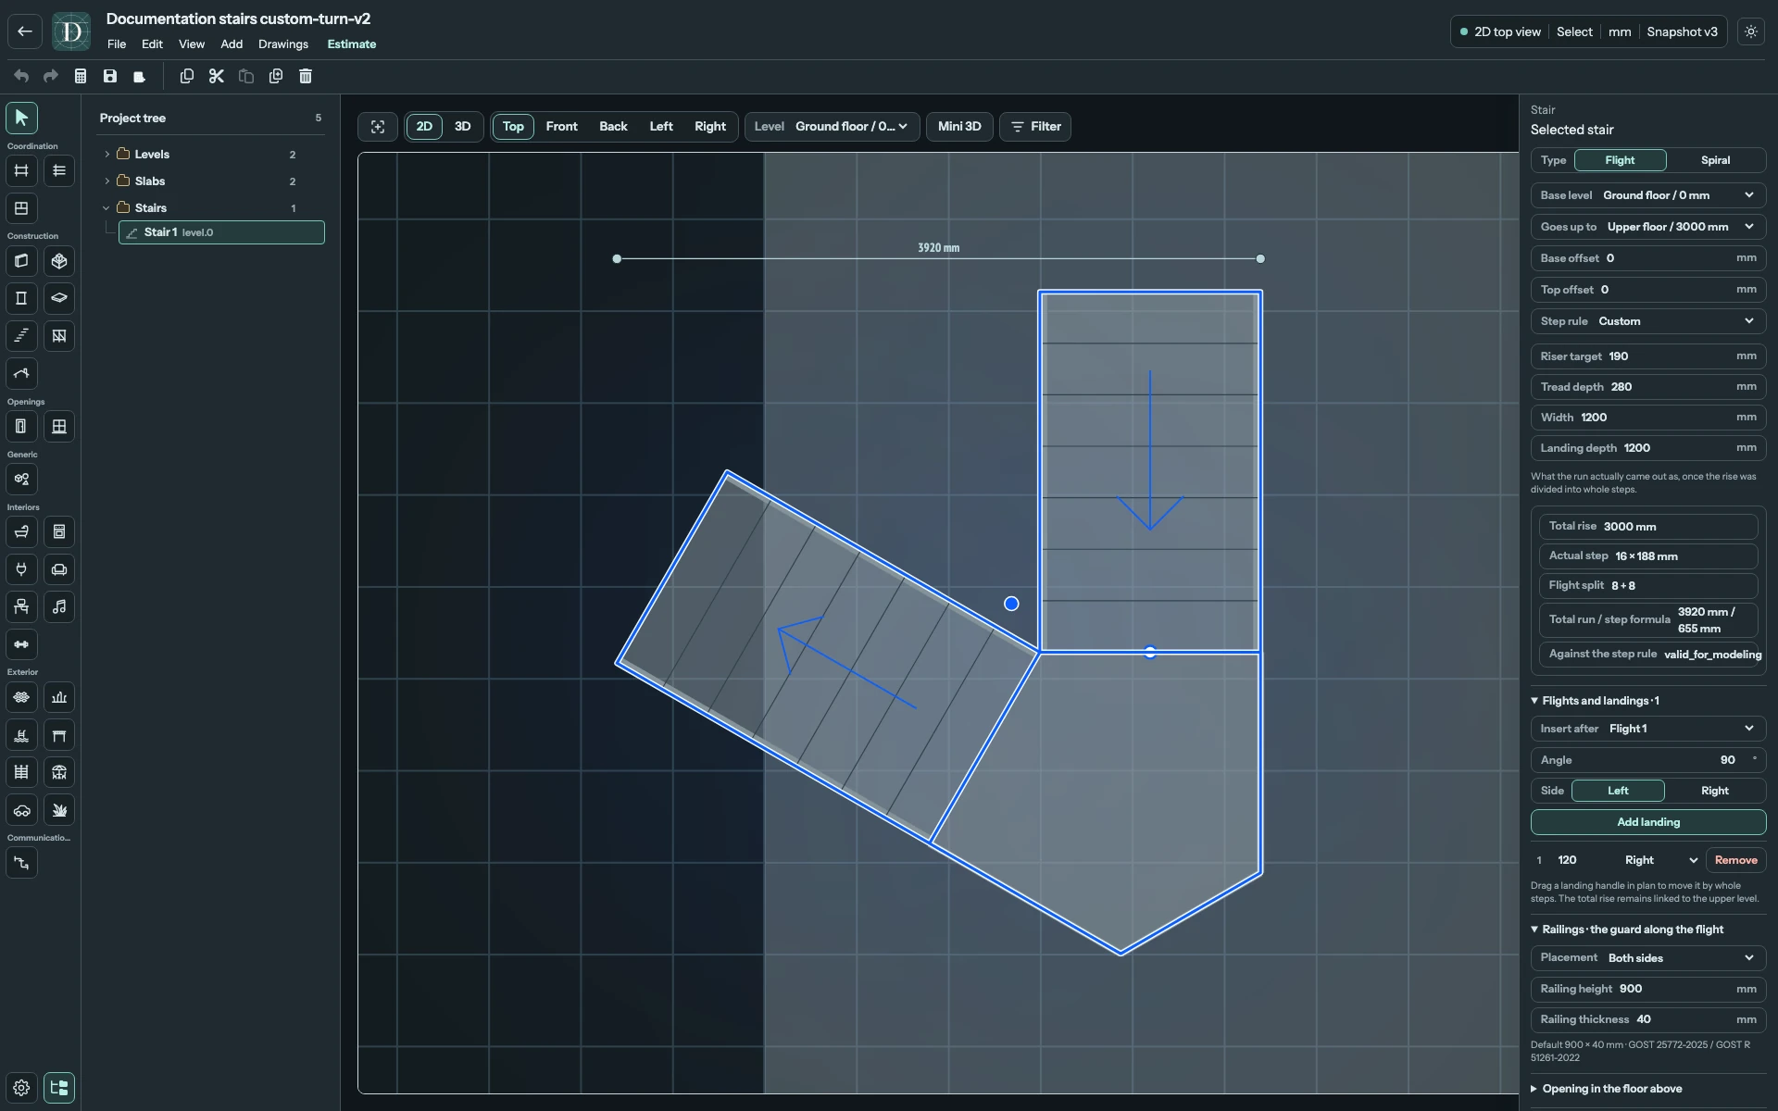Remove landing 1 with Remove button
The height and width of the screenshot is (1111, 1778).
click(1735, 860)
